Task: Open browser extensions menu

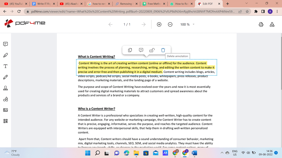Action: [x=256, y=12]
